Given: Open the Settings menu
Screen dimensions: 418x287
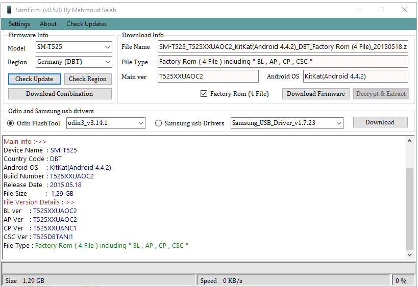Looking at the screenshot, I should (19, 24).
